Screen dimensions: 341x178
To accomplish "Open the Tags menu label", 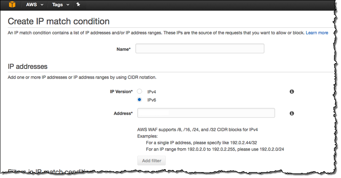I will (57, 5).
